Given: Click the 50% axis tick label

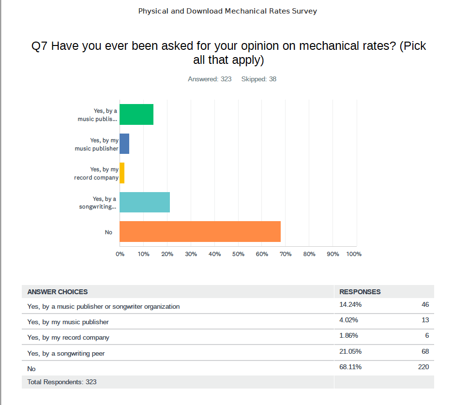Looking at the screenshot, I should click(x=238, y=254).
